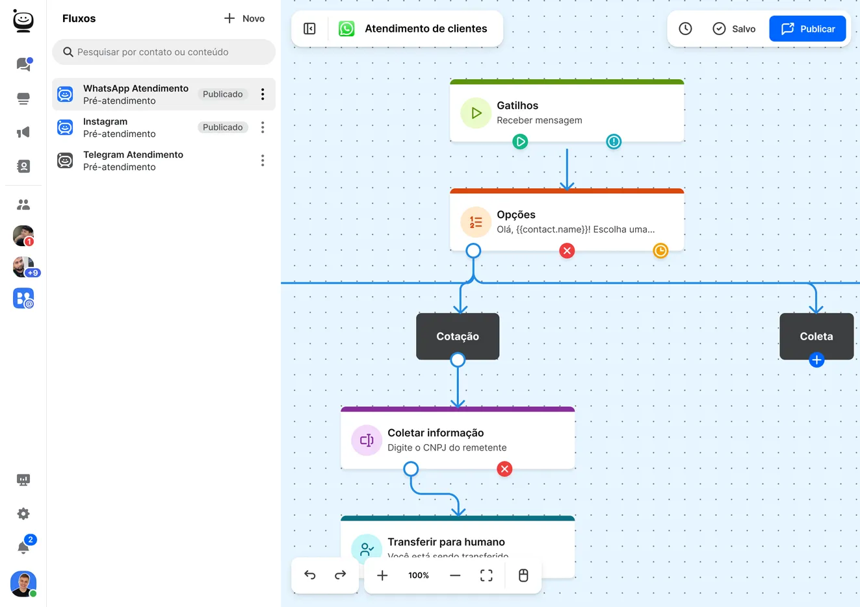The width and height of the screenshot is (860, 607).
Task: Publish the flow with Publicar button
Action: [x=807, y=29]
